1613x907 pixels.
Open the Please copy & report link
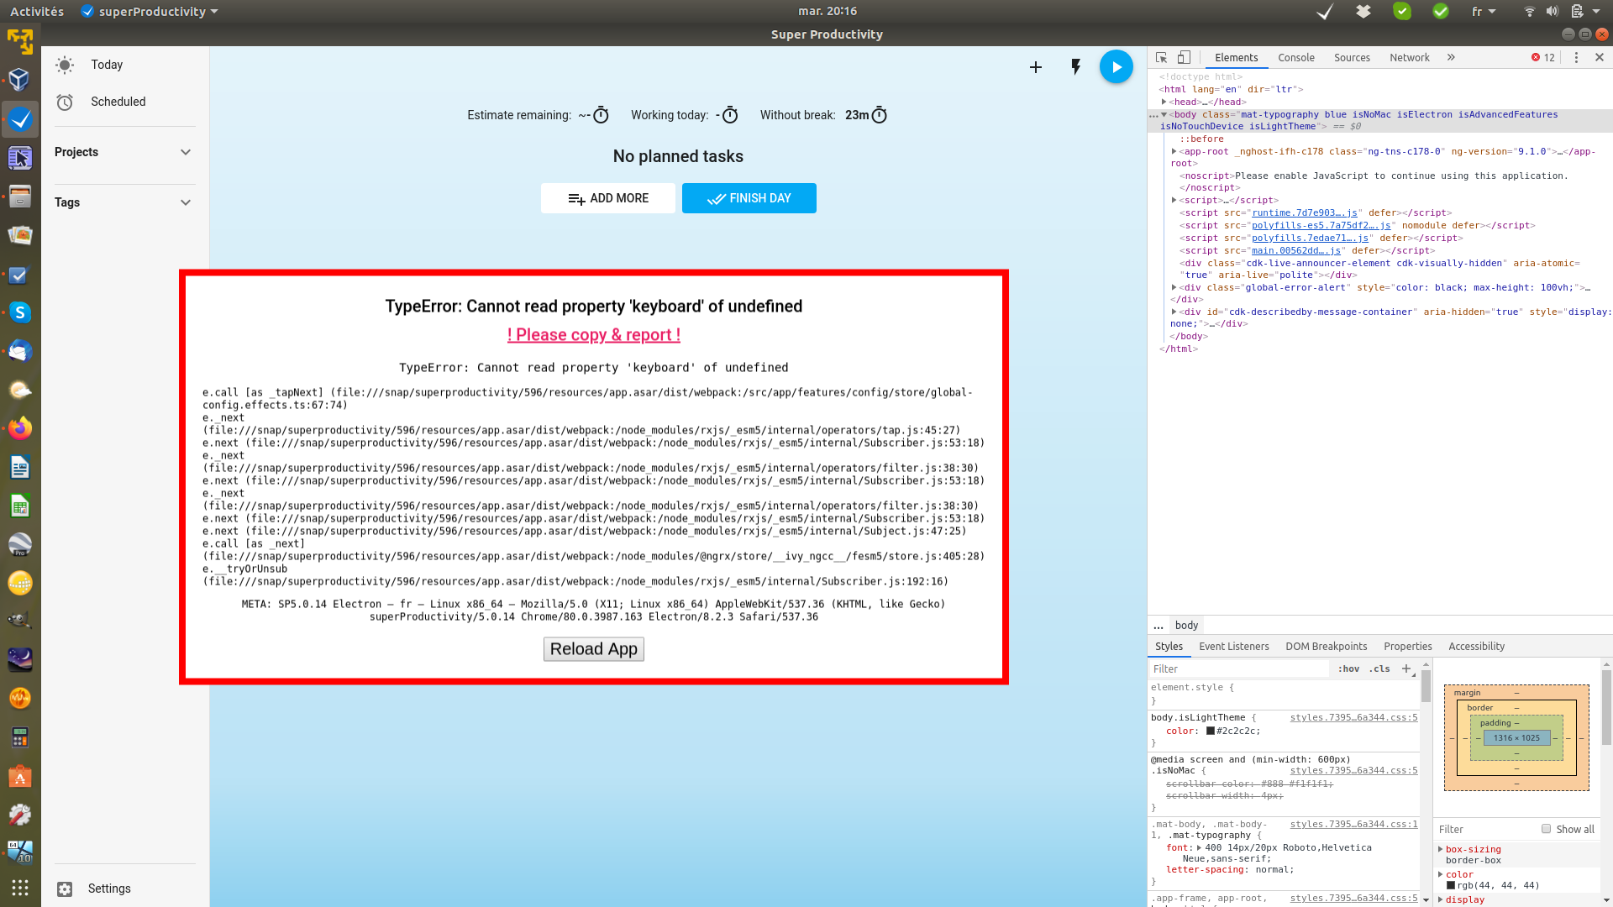pos(593,334)
